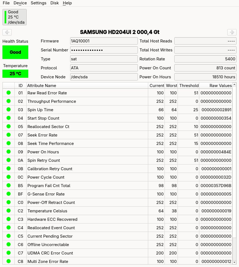The height and width of the screenshot is (267, 239).
Task: Select the Temperature Celsius attribute name
Action: point(47,211)
